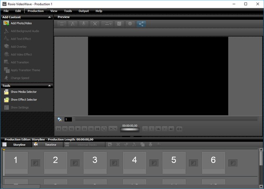This screenshot has height=189, width=264.
Task: Open the playback speed dropdown
Action: 112,129
